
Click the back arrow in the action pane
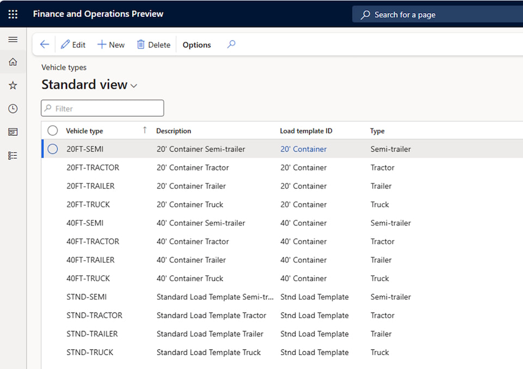pos(45,45)
